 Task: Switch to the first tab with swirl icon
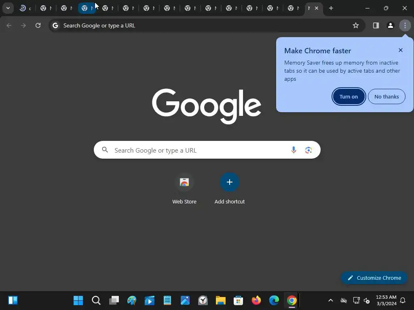coord(25,8)
